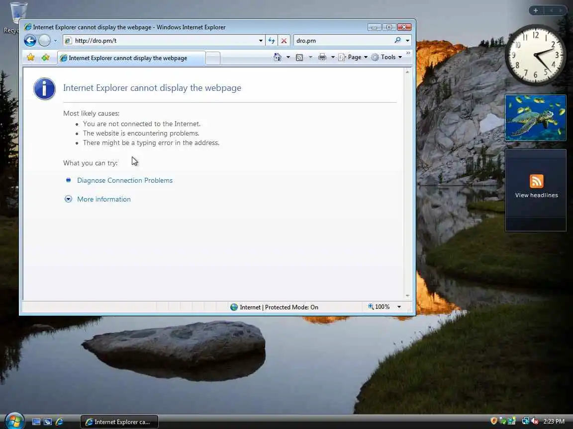The width and height of the screenshot is (573, 429).
Task: Open the Favorites Center star icon
Action: click(x=31, y=57)
